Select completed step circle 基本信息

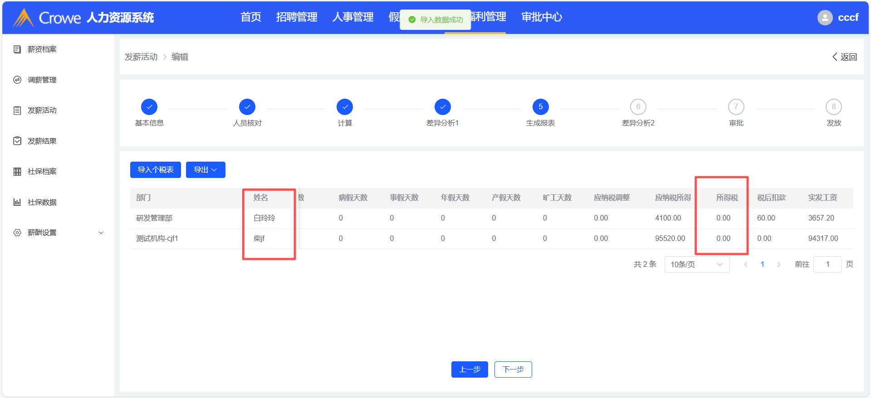(x=149, y=107)
